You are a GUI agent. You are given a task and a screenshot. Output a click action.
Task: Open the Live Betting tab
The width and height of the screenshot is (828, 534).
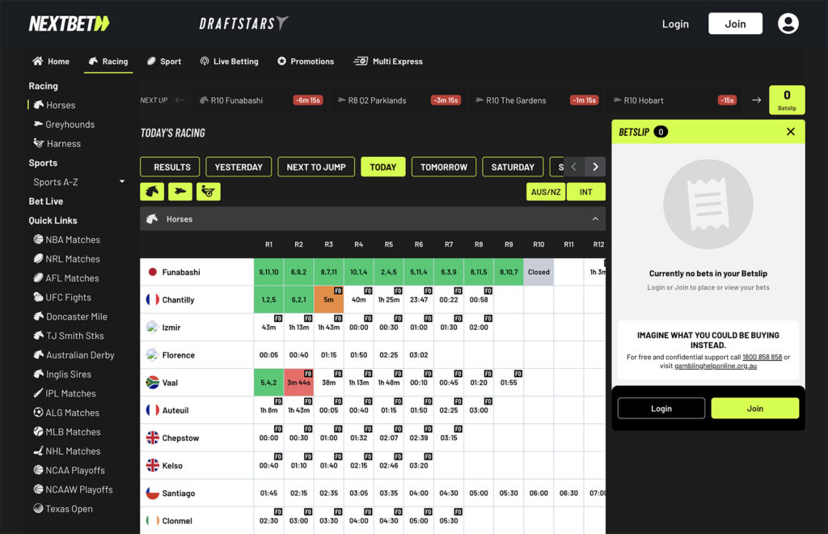tap(229, 61)
